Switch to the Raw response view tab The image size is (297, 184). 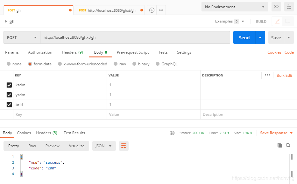tap(32, 146)
